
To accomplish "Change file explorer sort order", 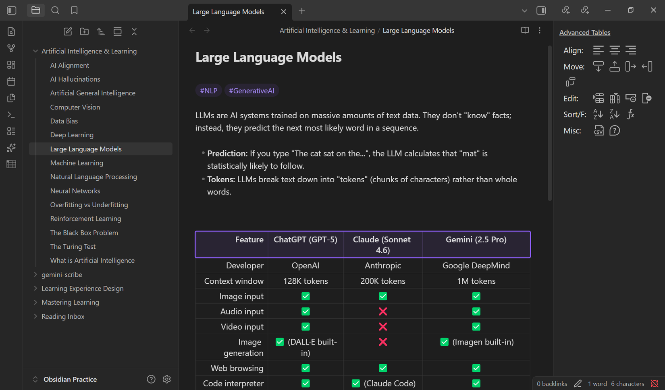I will [101, 31].
